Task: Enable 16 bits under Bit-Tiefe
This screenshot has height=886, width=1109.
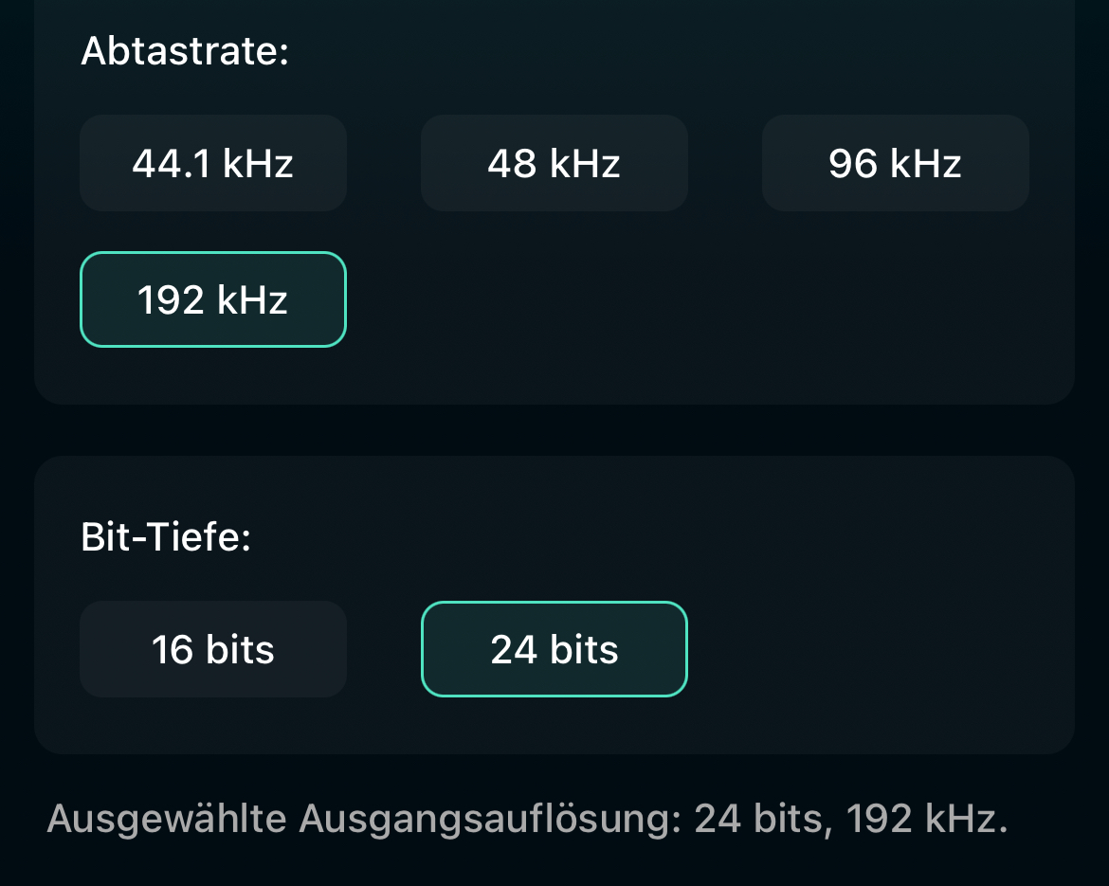Action: (x=213, y=649)
